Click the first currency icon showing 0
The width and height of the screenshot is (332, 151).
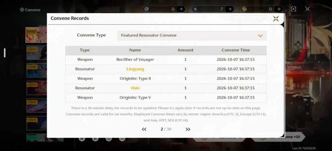146,9
